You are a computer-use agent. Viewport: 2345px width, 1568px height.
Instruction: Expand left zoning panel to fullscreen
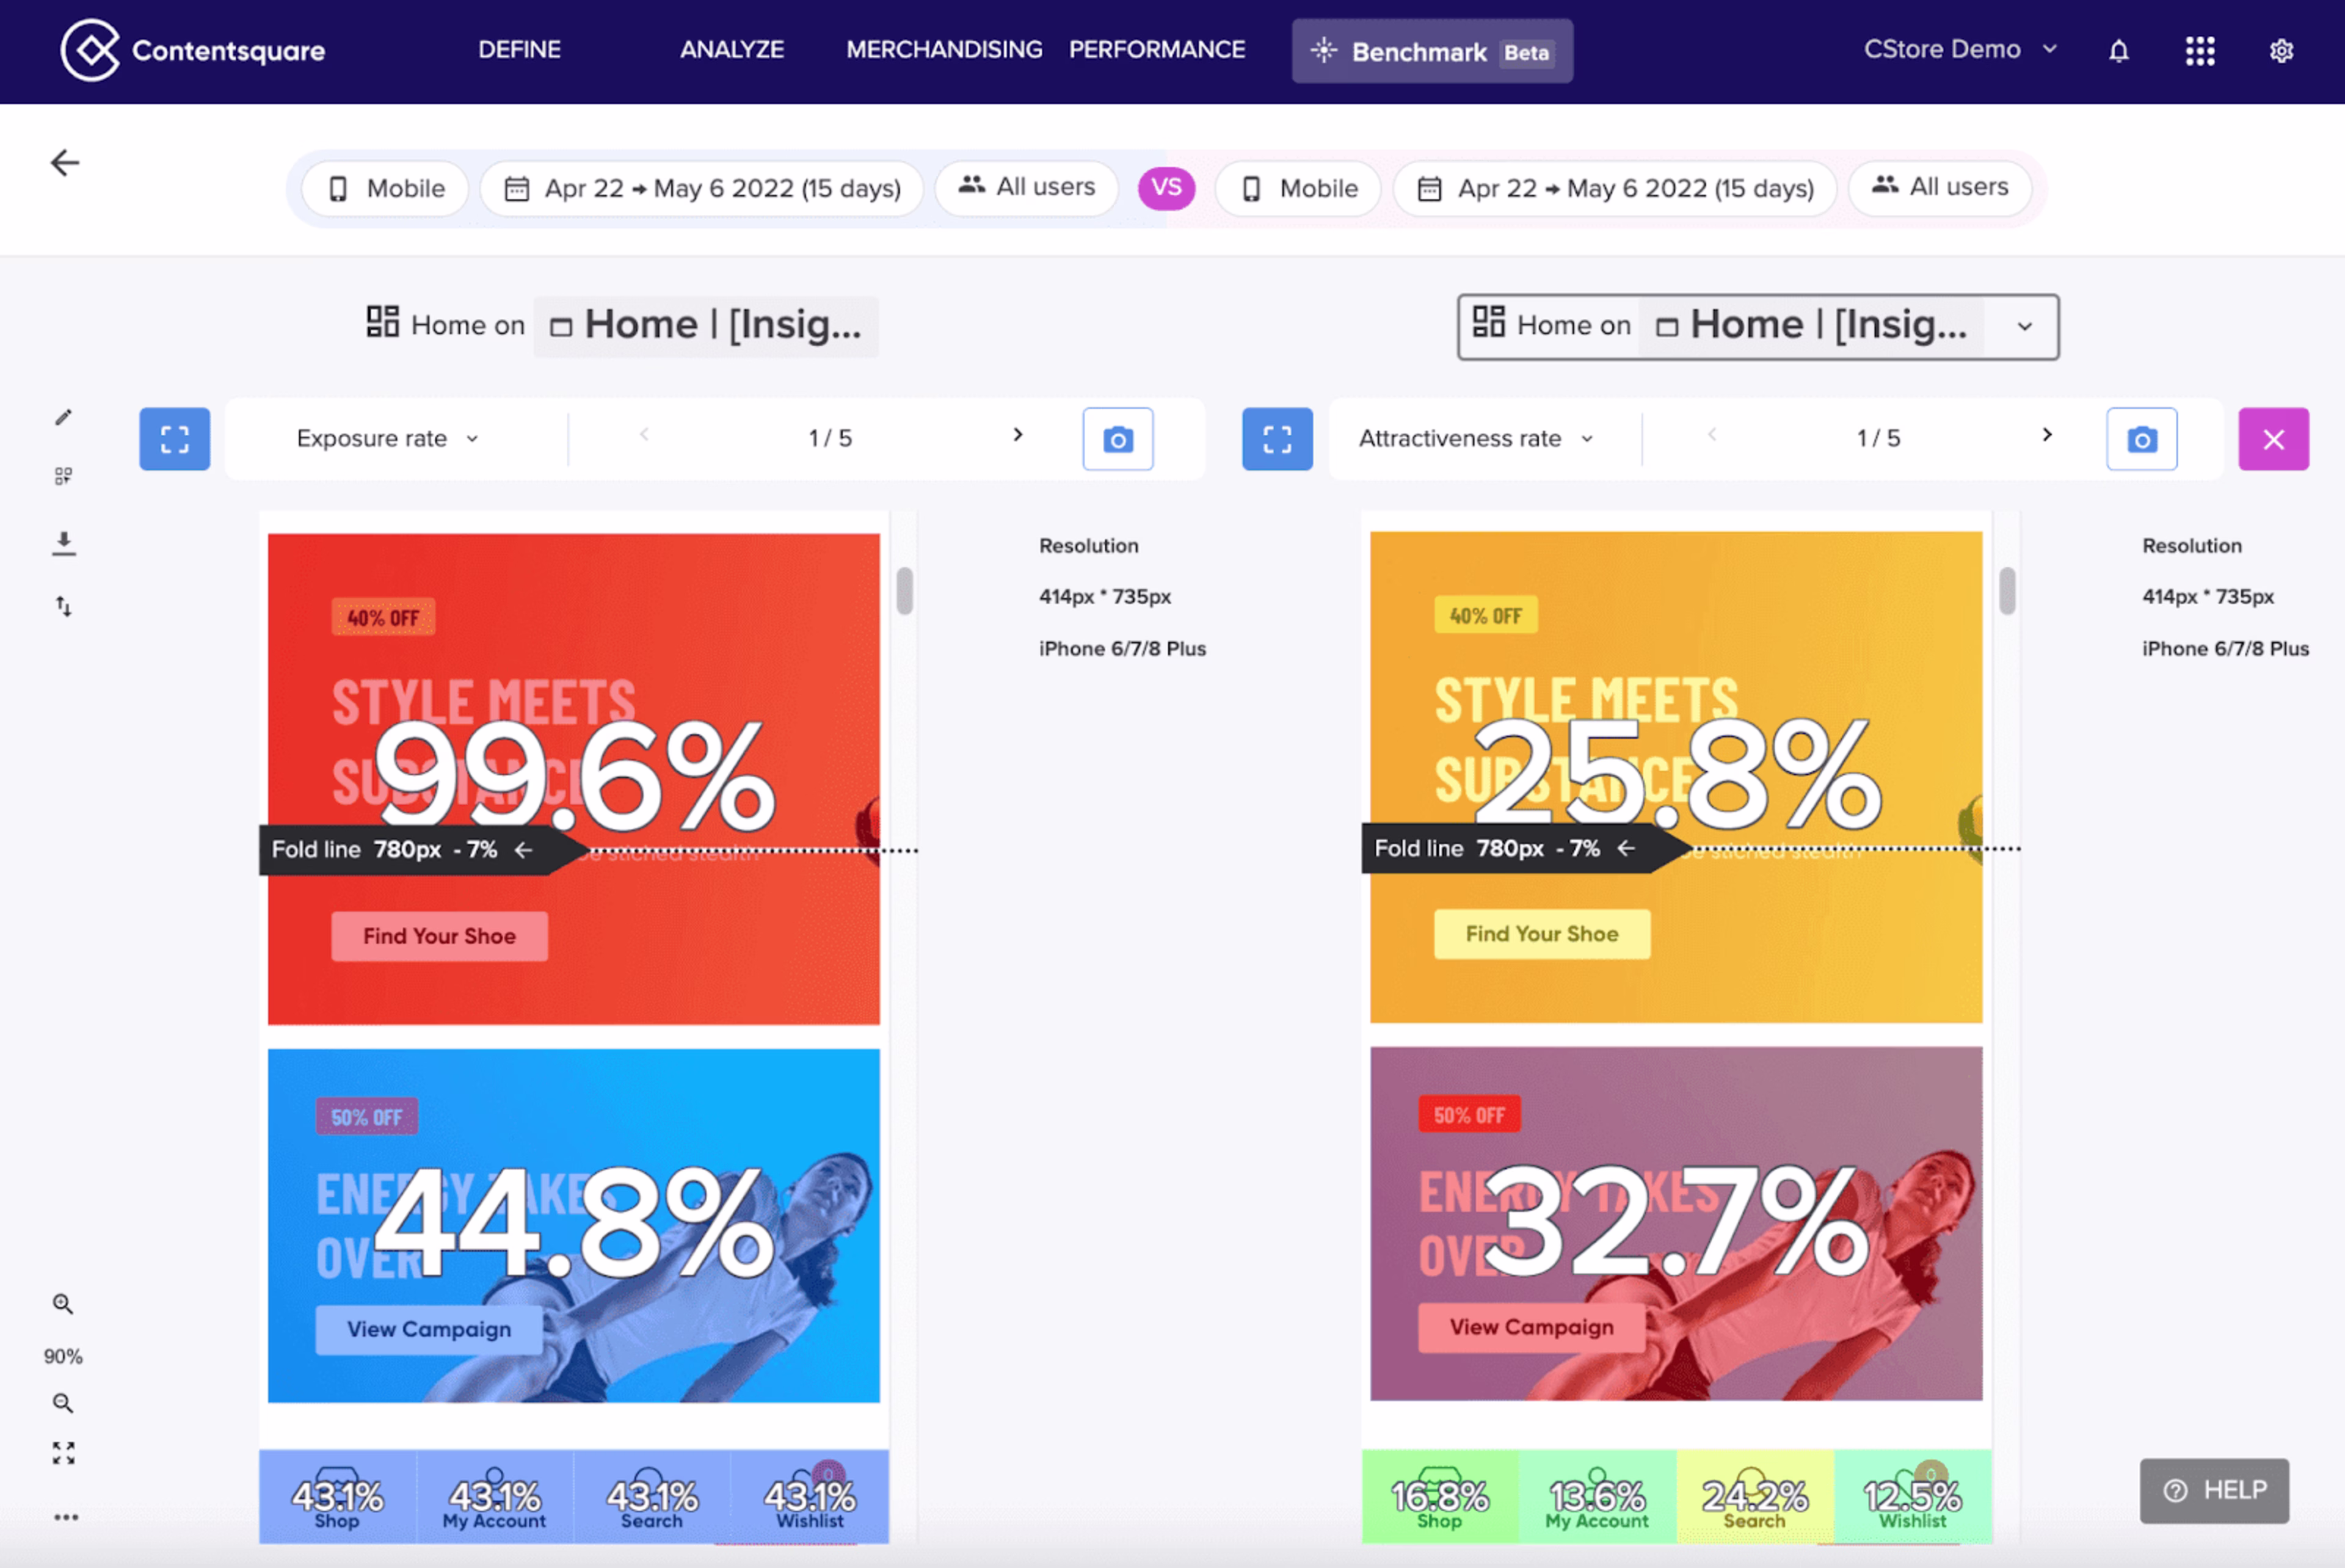(174, 439)
